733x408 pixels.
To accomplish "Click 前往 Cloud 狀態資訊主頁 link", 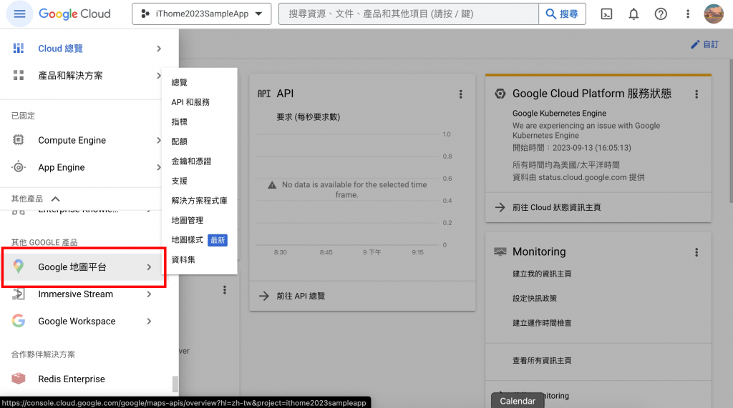I will point(556,207).
